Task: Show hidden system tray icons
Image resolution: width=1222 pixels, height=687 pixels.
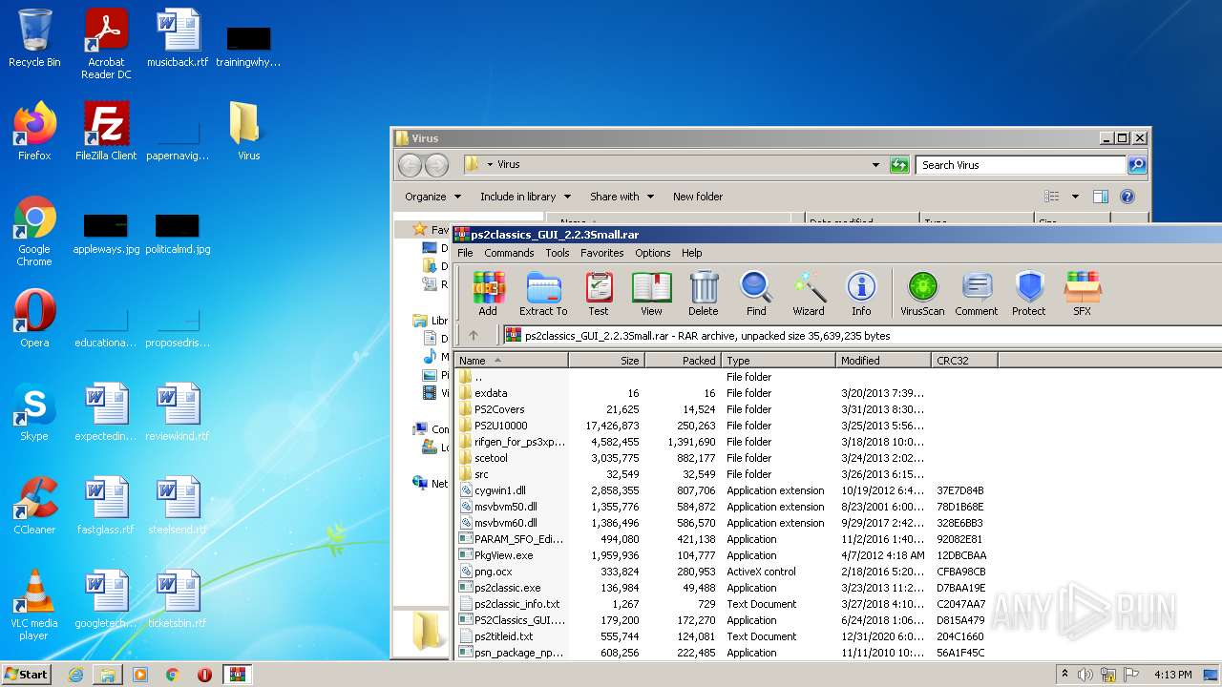Action: [x=1064, y=675]
